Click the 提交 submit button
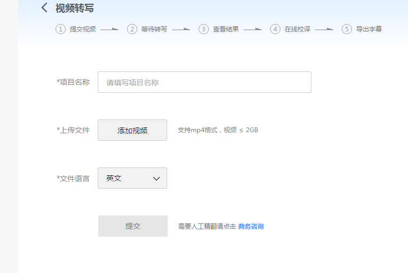This screenshot has height=273, width=408. (x=133, y=226)
